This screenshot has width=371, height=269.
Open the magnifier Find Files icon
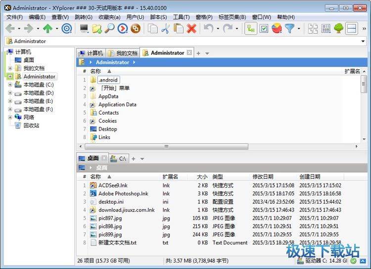109,29
